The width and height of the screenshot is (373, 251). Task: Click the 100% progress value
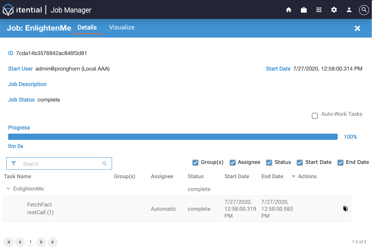tap(351, 137)
